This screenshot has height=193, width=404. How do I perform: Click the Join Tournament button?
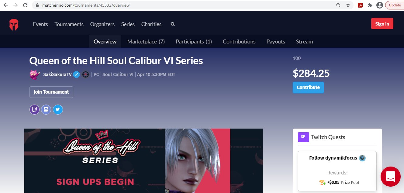(x=51, y=92)
